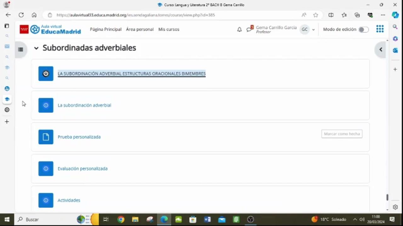Open the tab actions menu icon
This screenshot has width=403, height=226.
[x=7, y=26]
